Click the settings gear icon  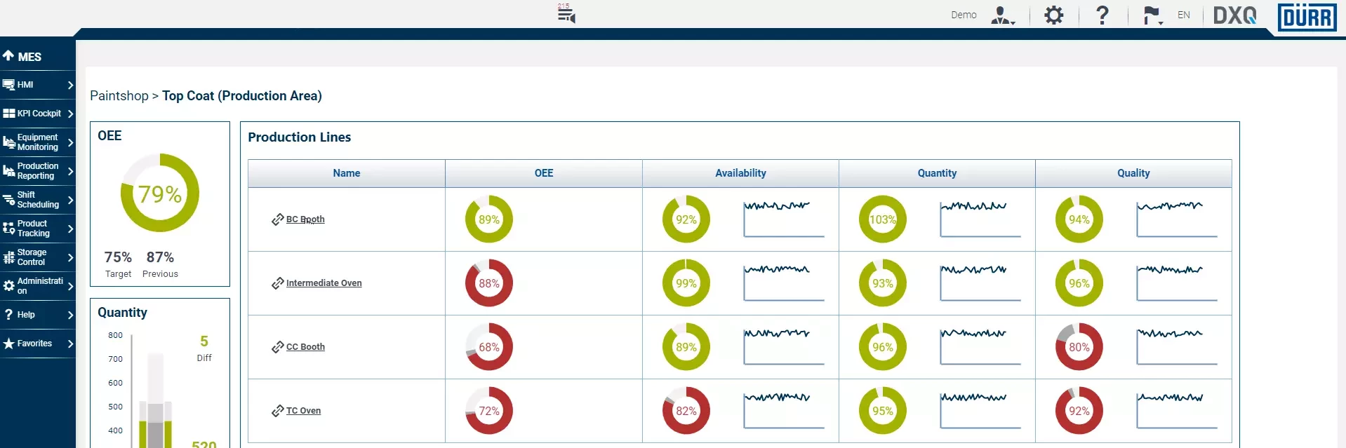1053,15
